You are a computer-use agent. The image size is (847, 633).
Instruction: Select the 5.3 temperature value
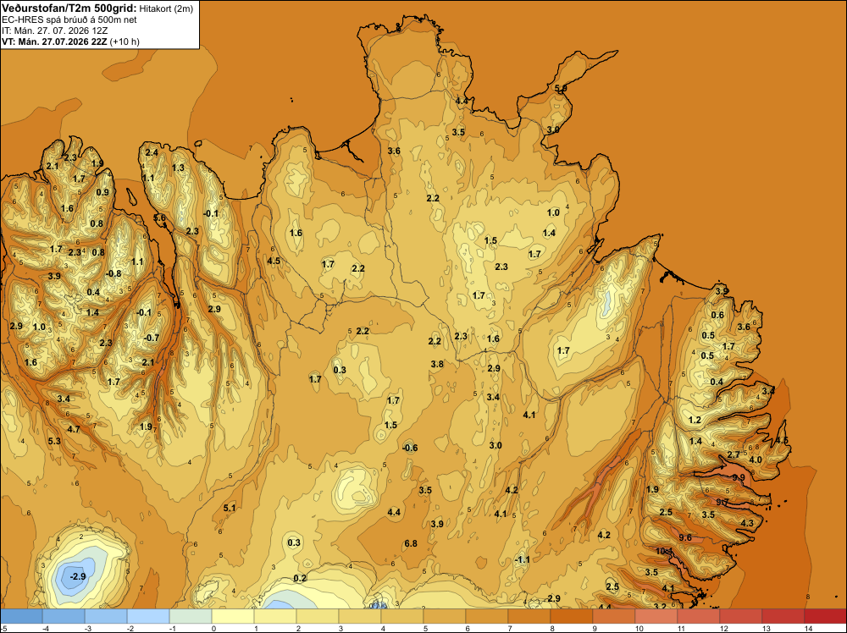pos(54,441)
